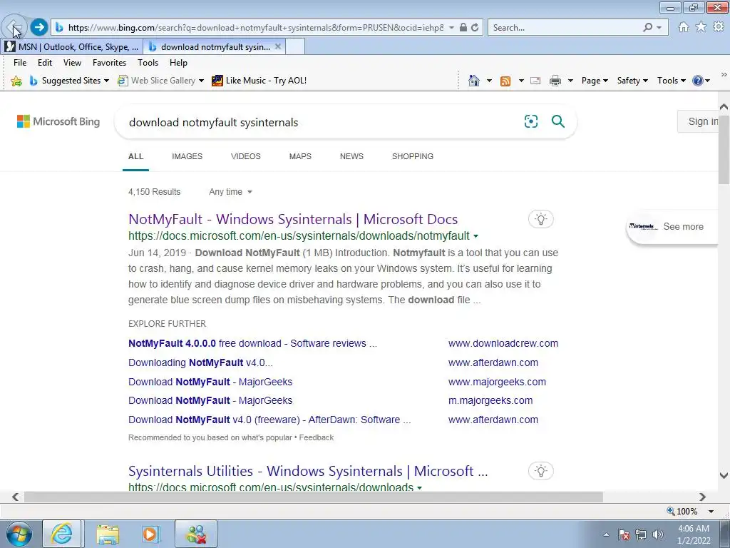The height and width of the screenshot is (548, 730).
Task: Open the search provider dropdown arrow
Action: (659, 28)
